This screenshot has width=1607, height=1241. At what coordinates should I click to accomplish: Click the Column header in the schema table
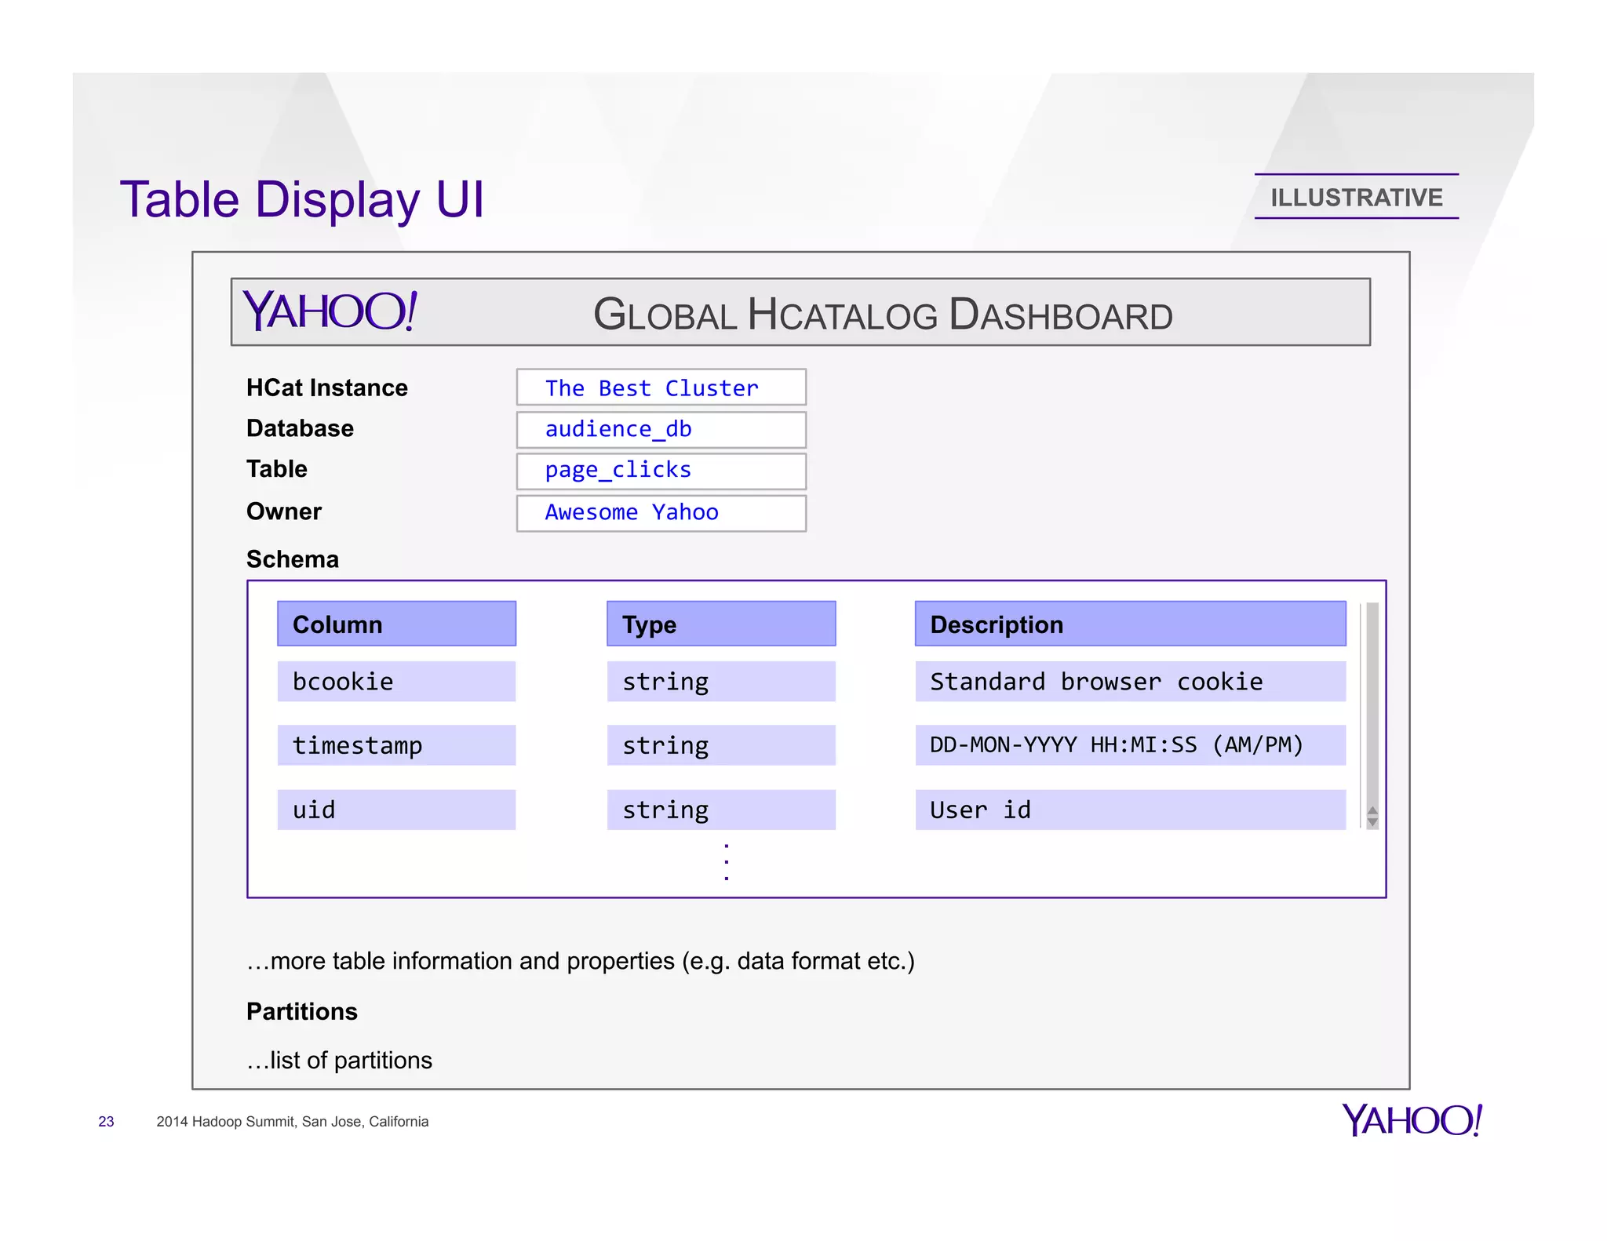point(396,624)
